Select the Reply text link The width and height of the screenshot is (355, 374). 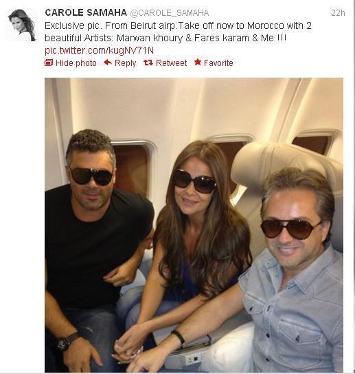tap(126, 63)
